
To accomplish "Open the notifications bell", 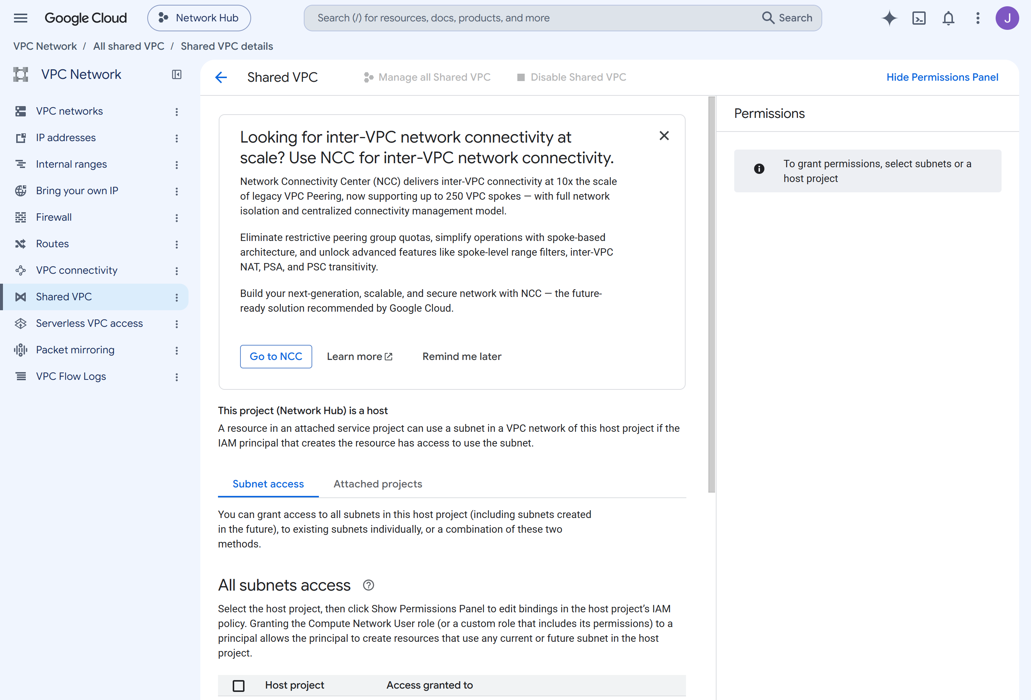I will point(948,18).
